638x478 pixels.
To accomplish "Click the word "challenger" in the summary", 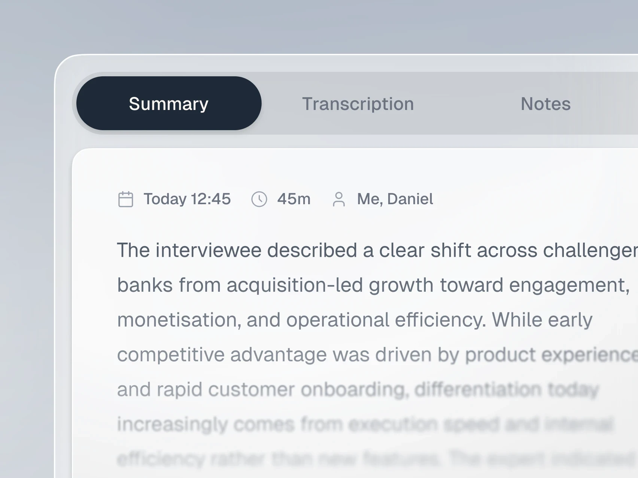I will pos(590,250).
